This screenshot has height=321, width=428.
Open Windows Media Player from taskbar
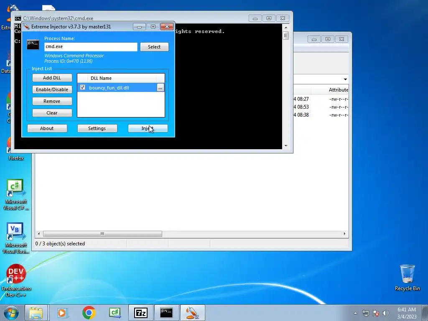click(x=62, y=313)
